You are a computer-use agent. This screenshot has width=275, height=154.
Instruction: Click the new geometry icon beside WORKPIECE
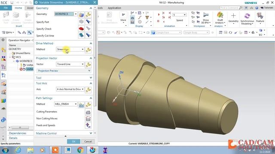tap(81, 15)
